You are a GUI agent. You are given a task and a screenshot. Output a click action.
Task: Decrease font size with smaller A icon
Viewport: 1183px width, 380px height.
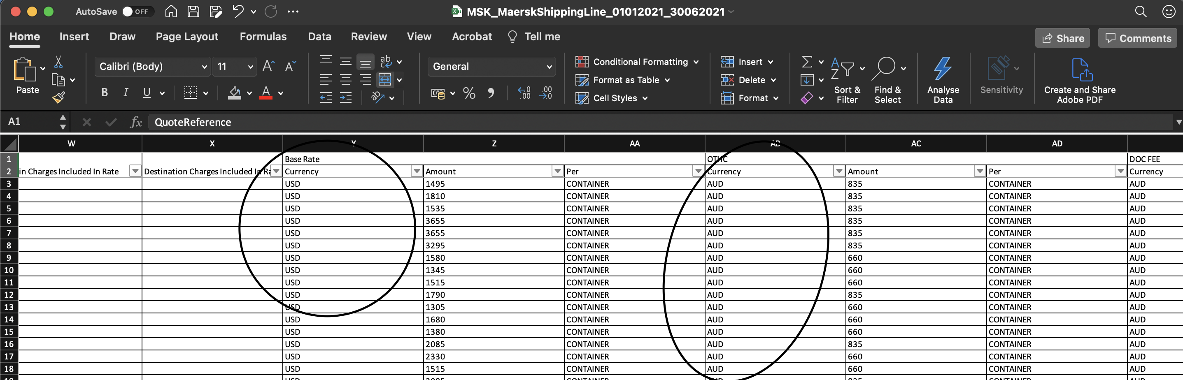point(291,67)
